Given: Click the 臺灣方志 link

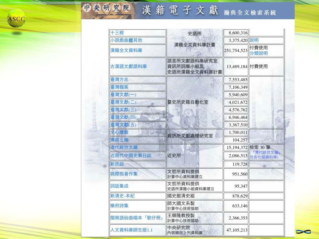Looking at the screenshot, I should (x=119, y=80).
